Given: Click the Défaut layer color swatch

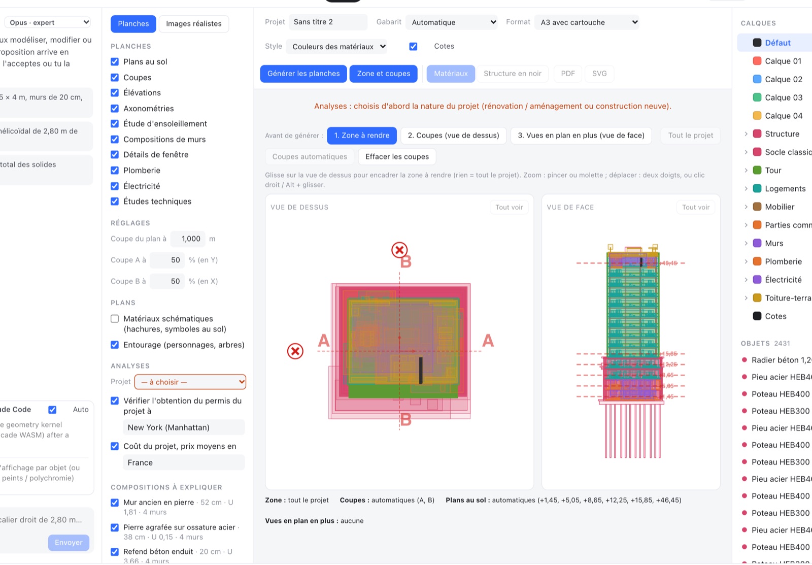Looking at the screenshot, I should 757,43.
